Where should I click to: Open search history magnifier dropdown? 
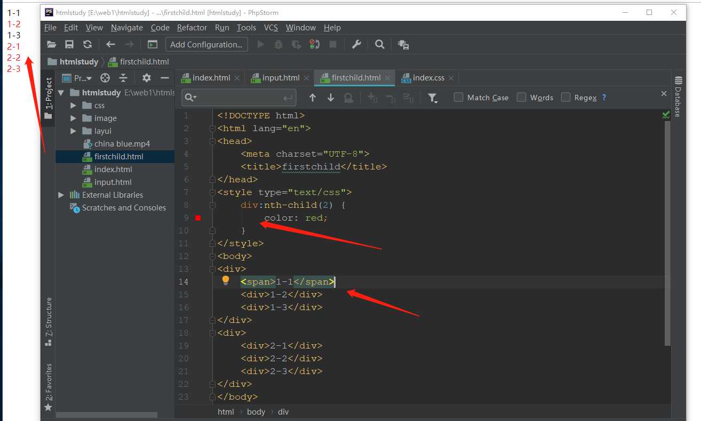pyautogui.click(x=190, y=98)
